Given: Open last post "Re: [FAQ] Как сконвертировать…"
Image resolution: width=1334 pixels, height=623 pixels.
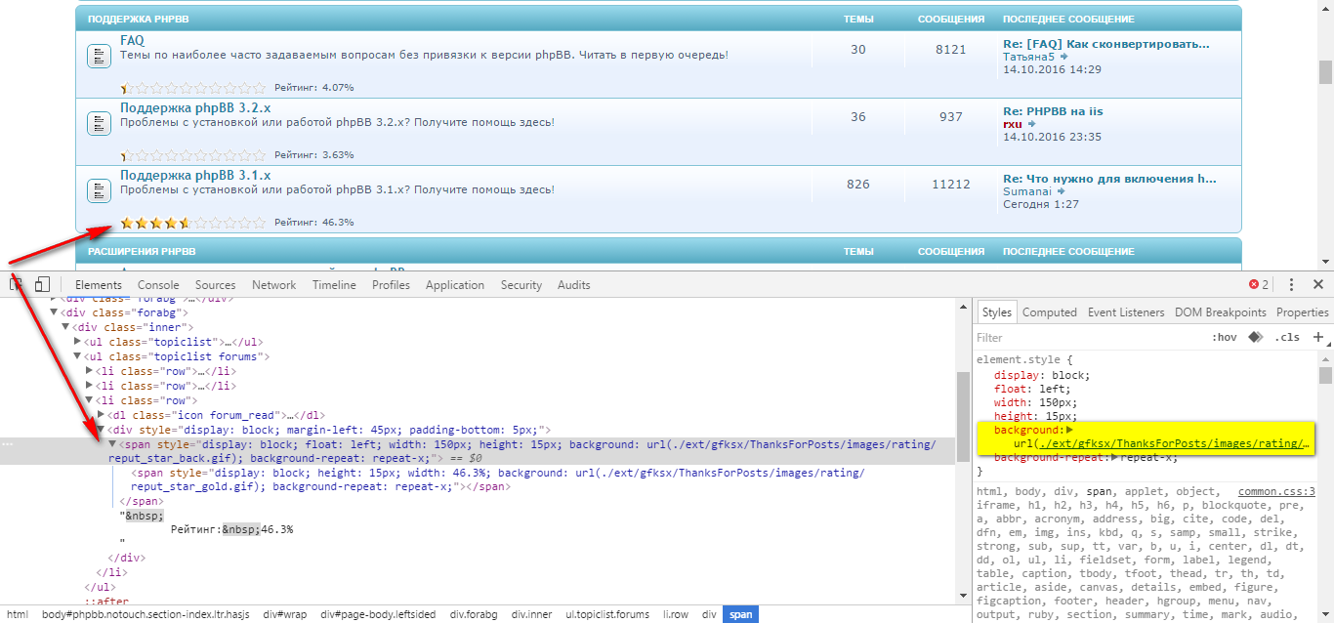Looking at the screenshot, I should point(1106,44).
